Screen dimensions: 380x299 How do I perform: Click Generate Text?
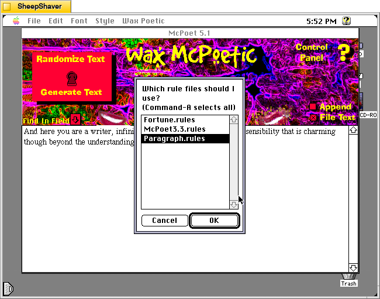(x=71, y=92)
